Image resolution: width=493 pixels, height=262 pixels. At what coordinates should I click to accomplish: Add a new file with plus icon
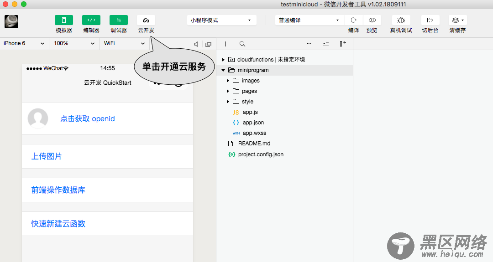coord(226,44)
